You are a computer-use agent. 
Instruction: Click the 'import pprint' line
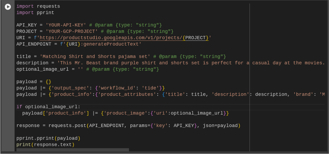(35, 13)
